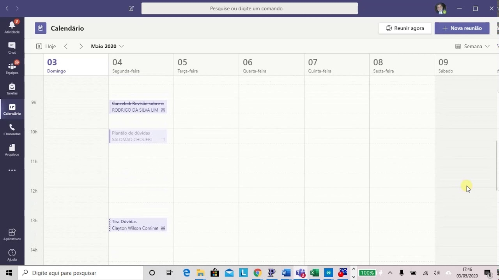Viewport: 499px width, 280px height.
Task: Switch to Teams taskbar icon
Action: pos(300,273)
